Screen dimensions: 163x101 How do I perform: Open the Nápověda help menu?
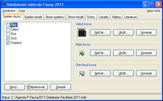[153, 11]
